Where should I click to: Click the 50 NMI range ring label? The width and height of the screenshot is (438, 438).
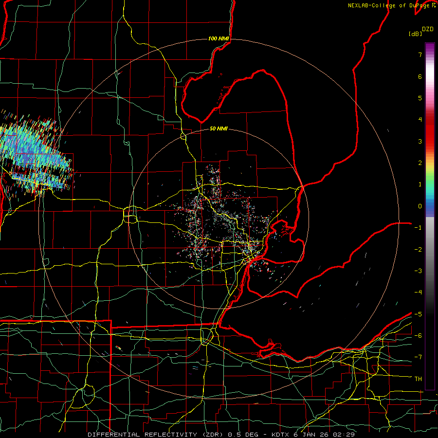tap(219, 129)
